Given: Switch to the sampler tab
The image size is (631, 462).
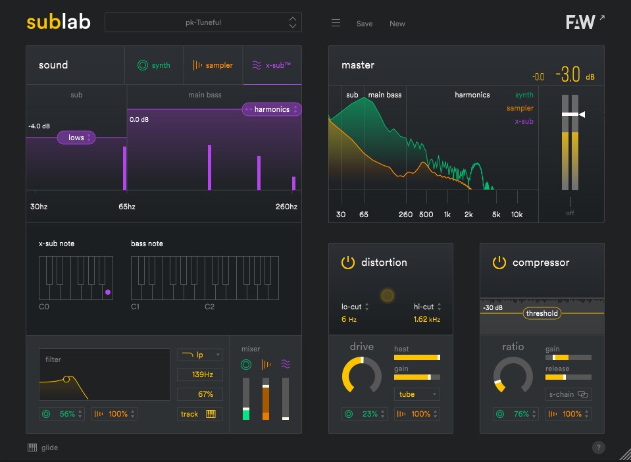Looking at the screenshot, I should click(213, 65).
